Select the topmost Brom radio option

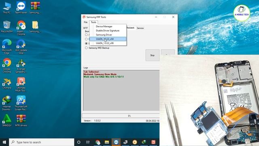tap(86, 35)
